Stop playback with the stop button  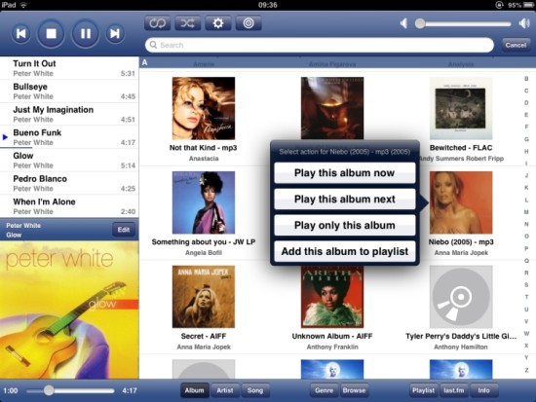(51, 33)
